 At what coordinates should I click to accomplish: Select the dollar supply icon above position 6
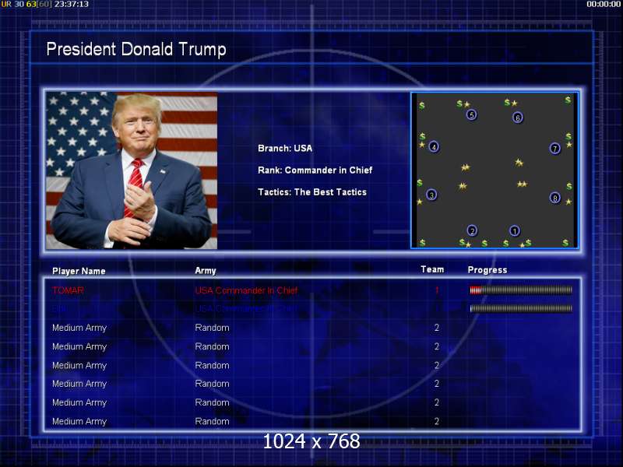tap(507, 103)
